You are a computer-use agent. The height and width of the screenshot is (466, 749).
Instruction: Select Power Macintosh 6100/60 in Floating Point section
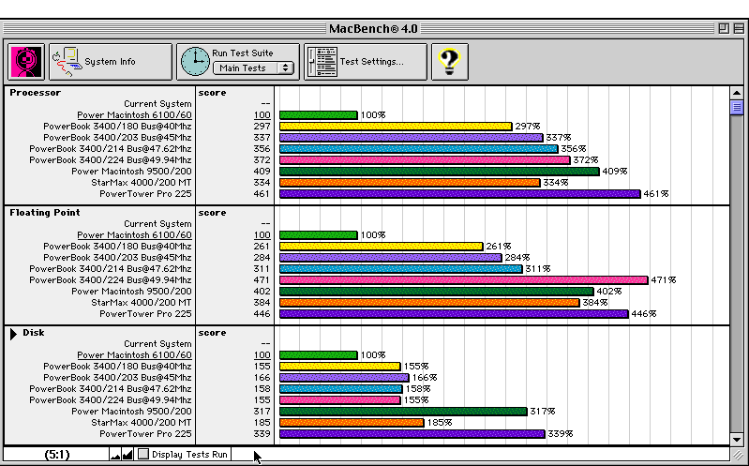click(134, 235)
